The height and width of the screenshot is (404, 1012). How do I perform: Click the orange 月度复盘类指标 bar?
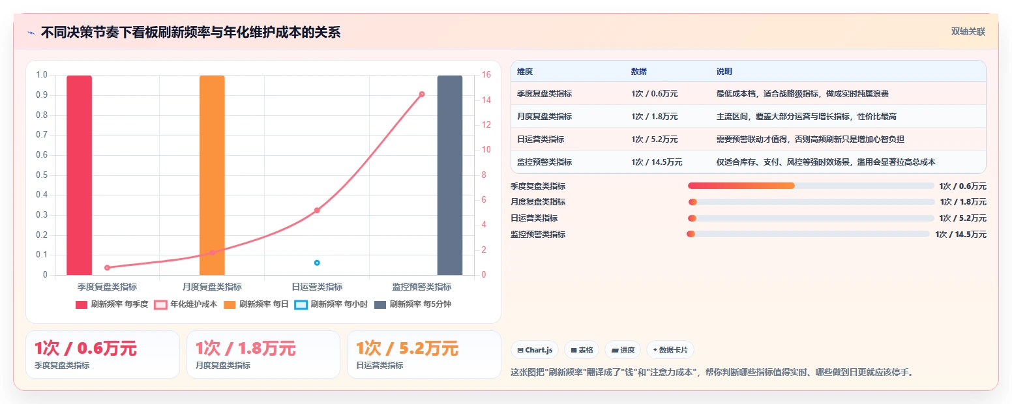click(212, 175)
